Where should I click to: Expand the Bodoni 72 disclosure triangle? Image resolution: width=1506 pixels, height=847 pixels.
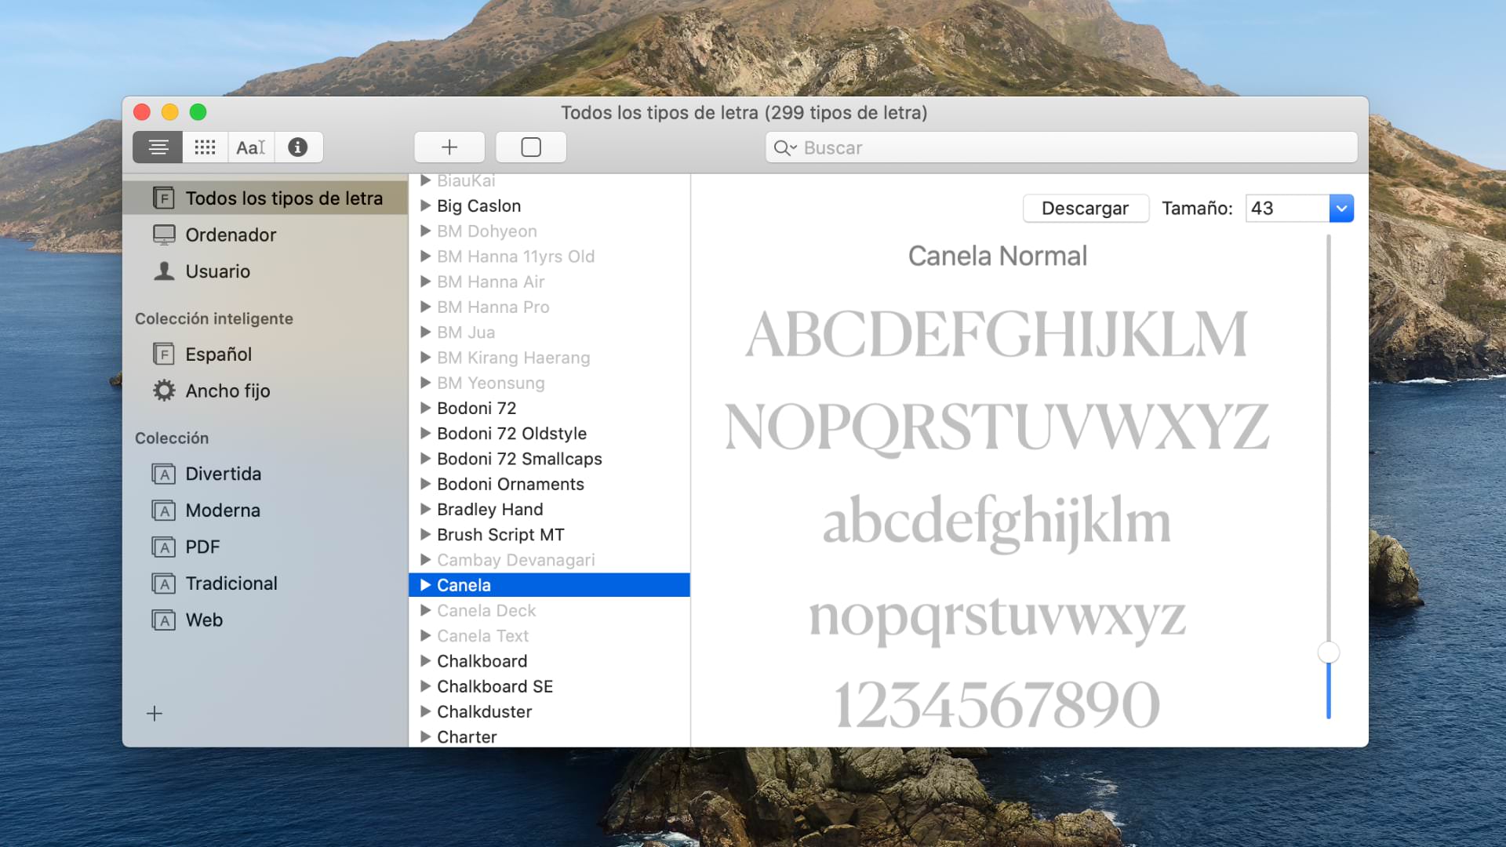click(x=425, y=408)
